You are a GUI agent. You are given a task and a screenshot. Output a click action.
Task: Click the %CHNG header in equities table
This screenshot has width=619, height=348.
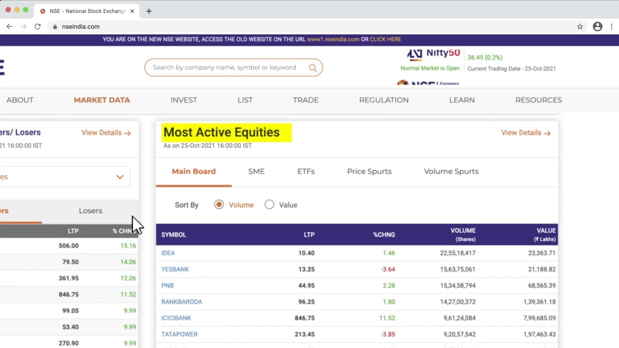[384, 234]
